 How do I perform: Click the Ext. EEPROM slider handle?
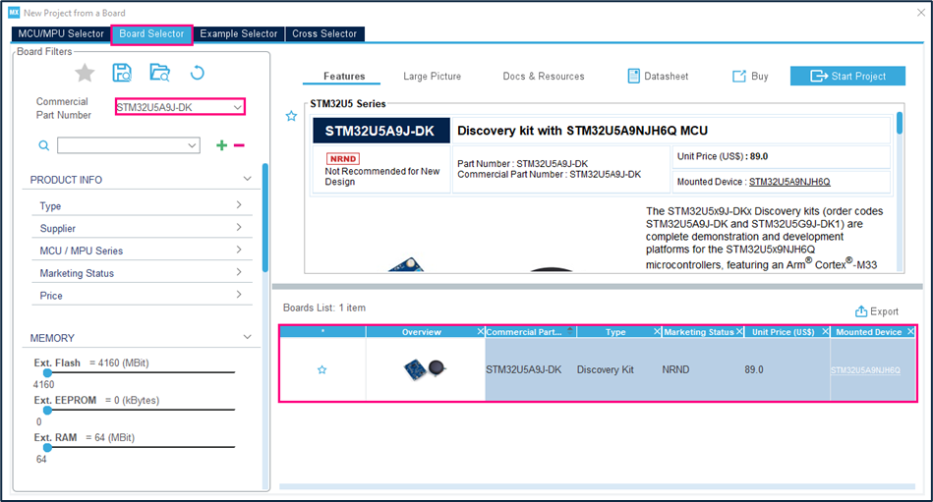pyautogui.click(x=47, y=410)
